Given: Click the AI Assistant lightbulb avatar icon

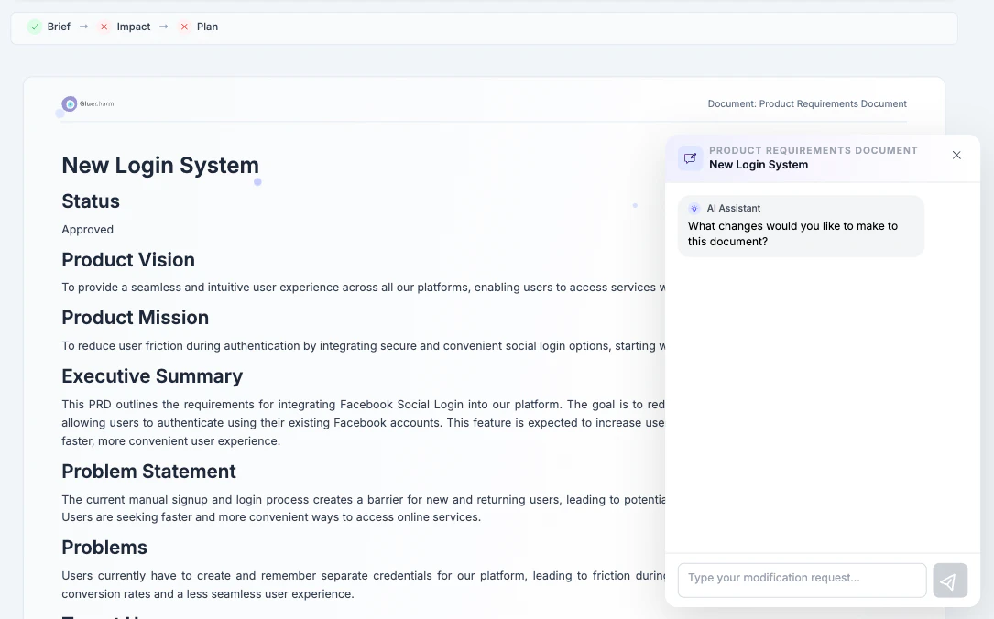Looking at the screenshot, I should 694,209.
